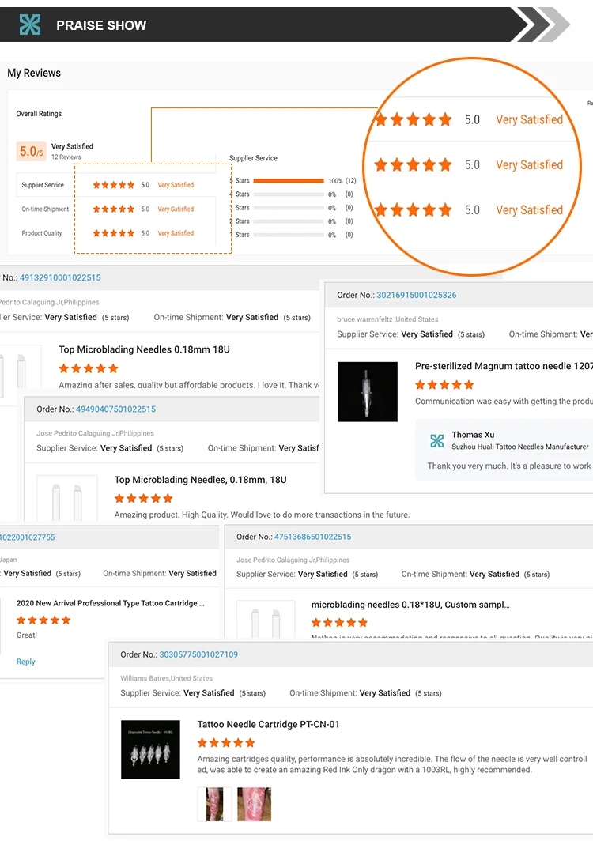Viewport: 593px width, 841px height.
Task: Click the stars under Tattoo Needle Cartridge PT-CN-01
Action: point(226,743)
